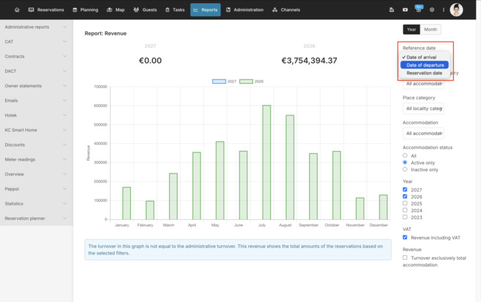Open the three-dot more menu

tap(444, 10)
